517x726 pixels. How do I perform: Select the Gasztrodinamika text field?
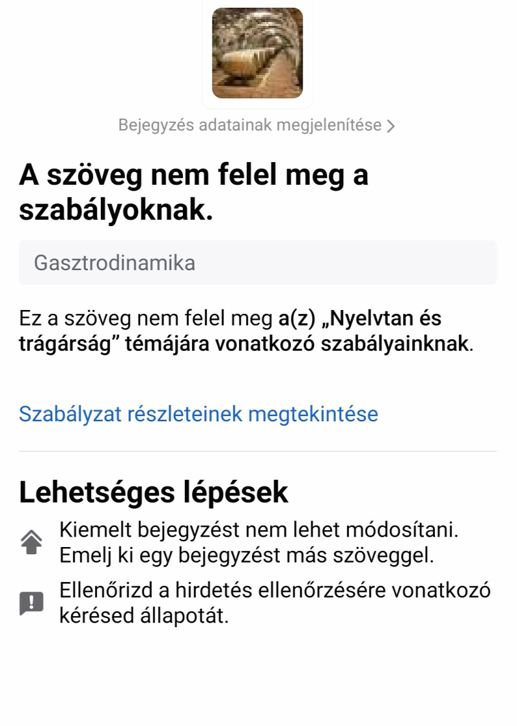tap(258, 262)
